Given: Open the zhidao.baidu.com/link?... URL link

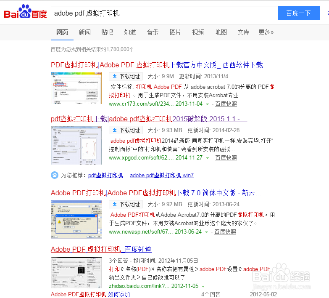Looking at the screenshot, I should (x=139, y=286).
